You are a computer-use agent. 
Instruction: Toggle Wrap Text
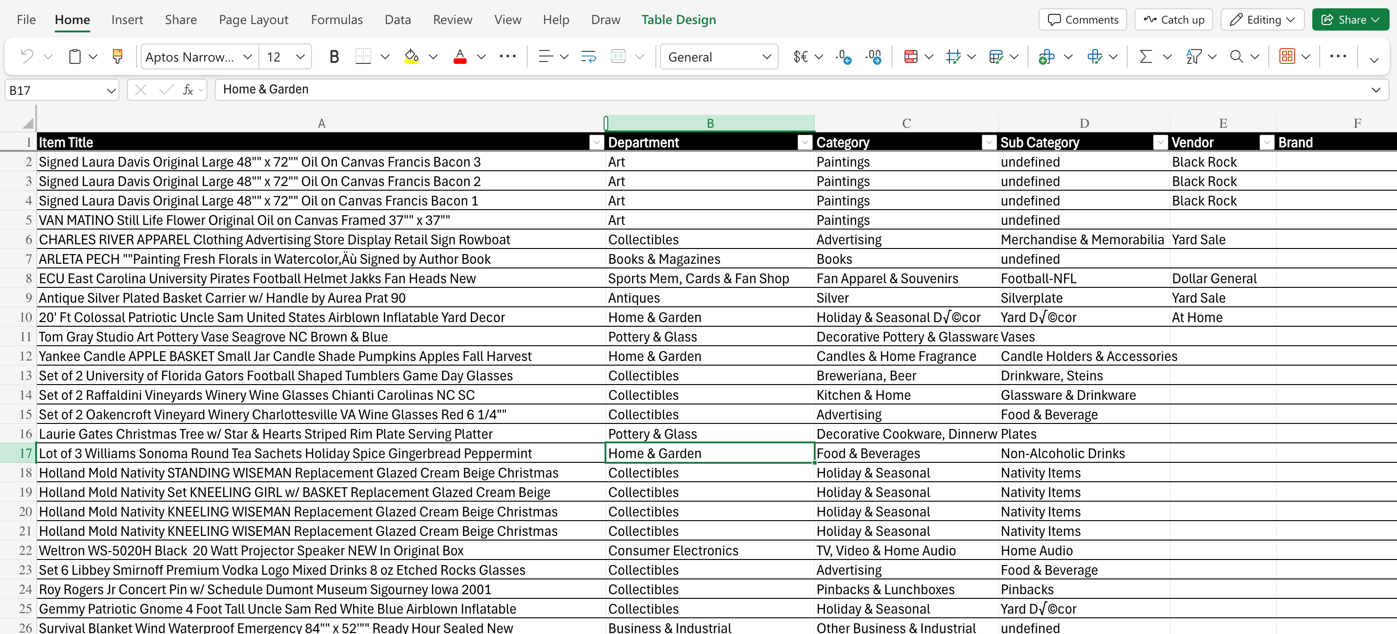point(588,56)
